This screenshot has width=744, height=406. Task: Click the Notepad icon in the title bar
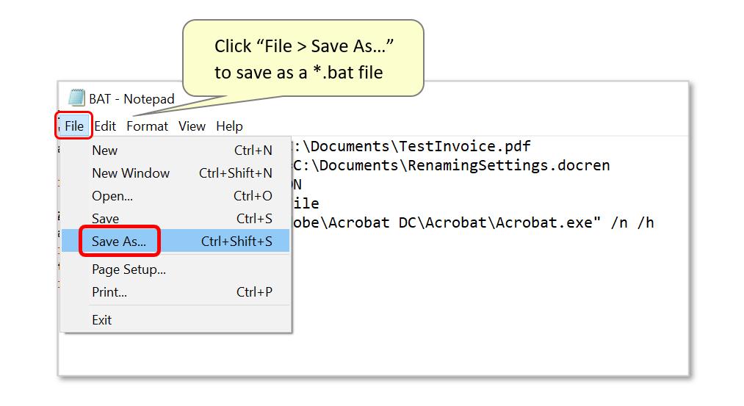[76, 98]
